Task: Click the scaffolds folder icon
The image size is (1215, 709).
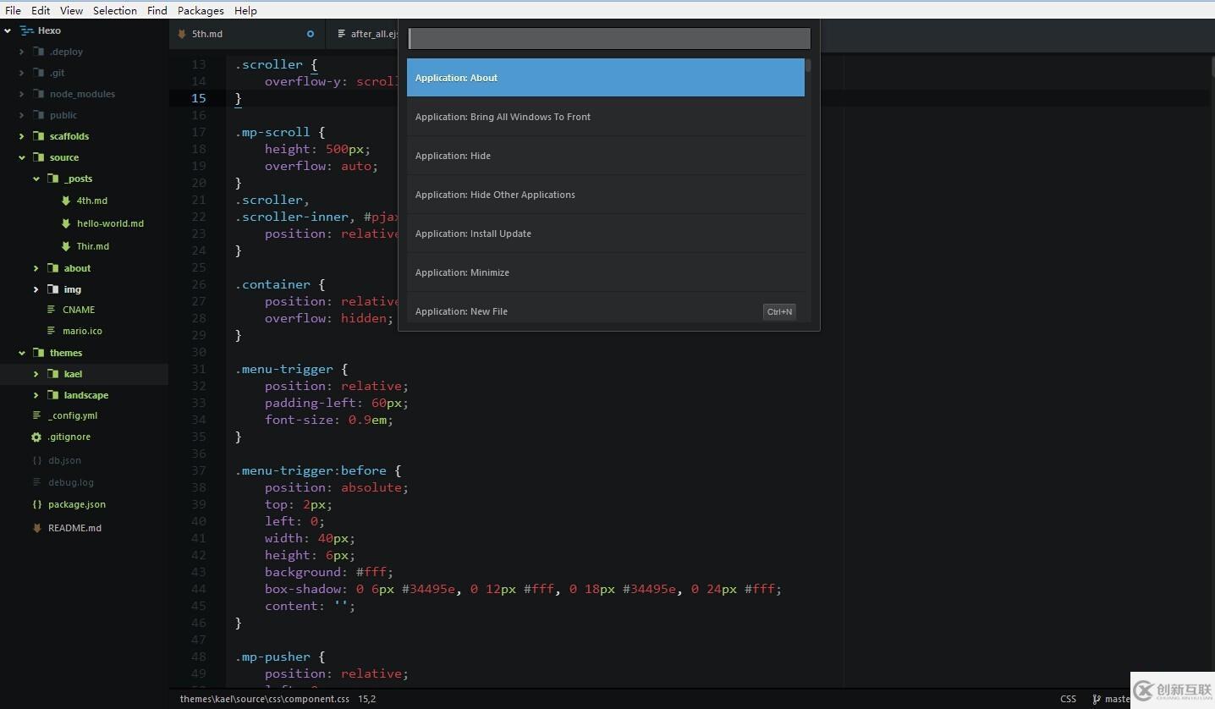Action: [38, 136]
